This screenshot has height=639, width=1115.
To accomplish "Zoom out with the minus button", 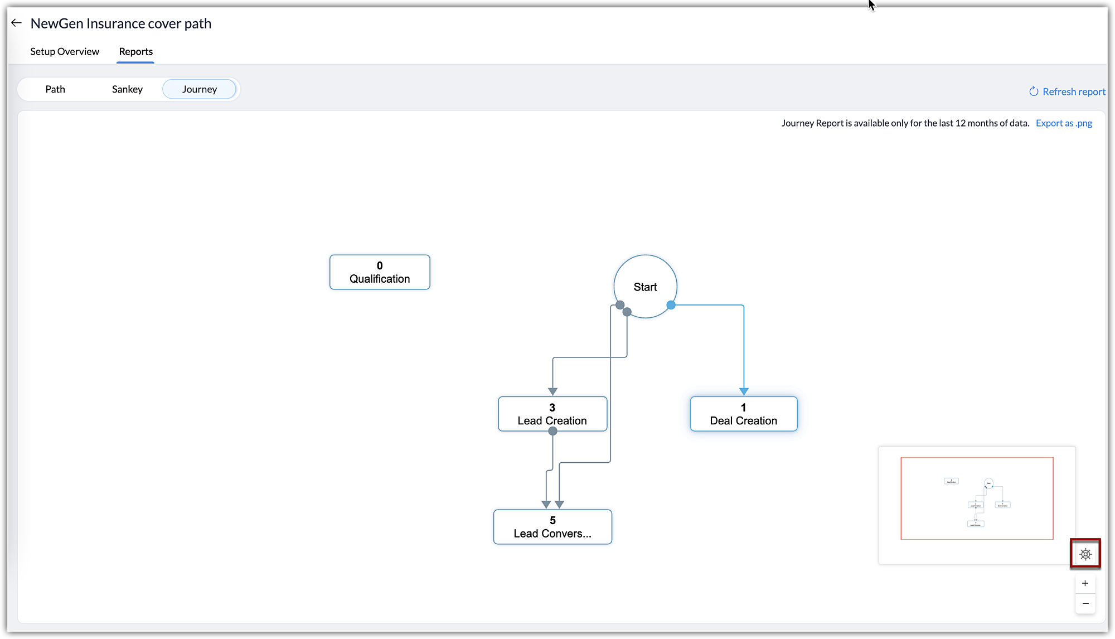I will coord(1085,603).
